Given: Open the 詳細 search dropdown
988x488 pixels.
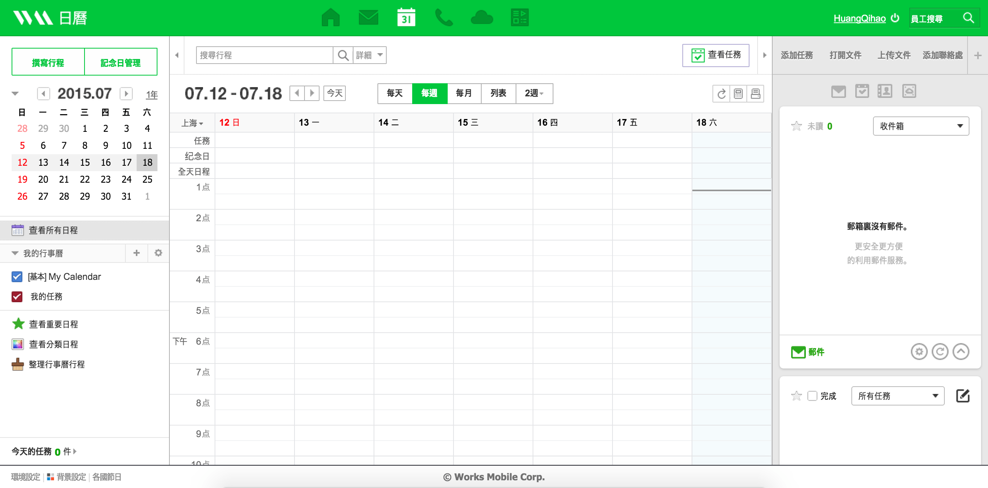Looking at the screenshot, I should point(369,55).
